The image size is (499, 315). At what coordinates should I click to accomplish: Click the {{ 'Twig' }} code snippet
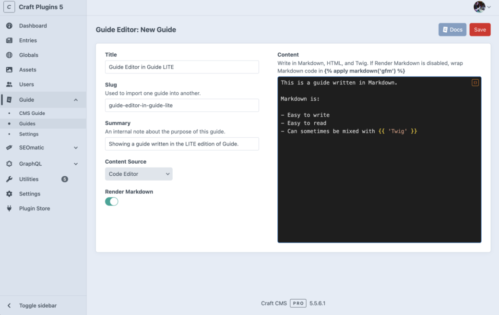pyautogui.click(x=397, y=131)
